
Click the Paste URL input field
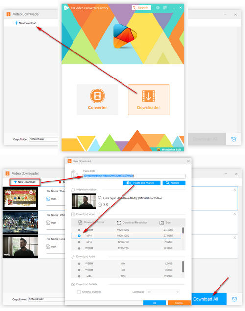point(134,176)
